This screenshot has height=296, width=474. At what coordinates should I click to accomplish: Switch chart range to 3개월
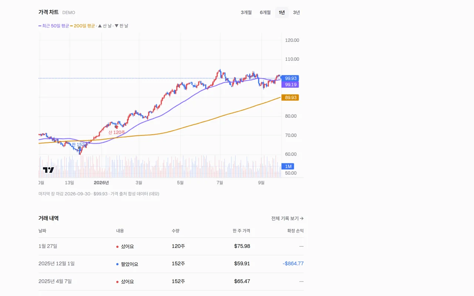click(246, 13)
